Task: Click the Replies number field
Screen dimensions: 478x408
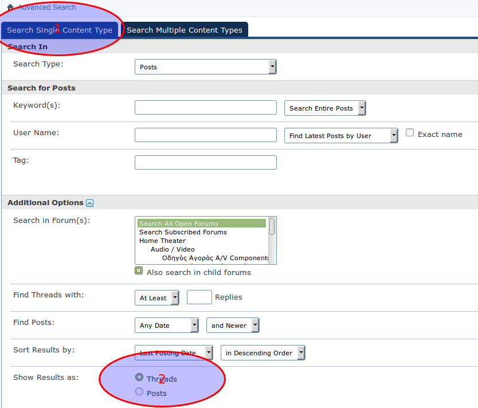Action: [199, 297]
